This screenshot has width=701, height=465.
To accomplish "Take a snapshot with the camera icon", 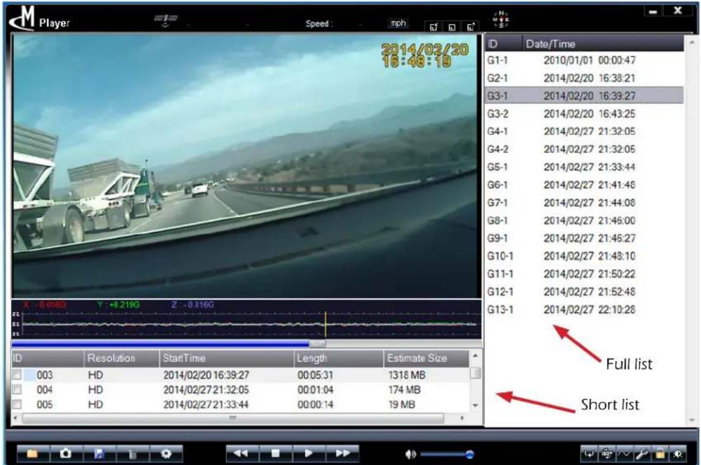I will (x=66, y=454).
